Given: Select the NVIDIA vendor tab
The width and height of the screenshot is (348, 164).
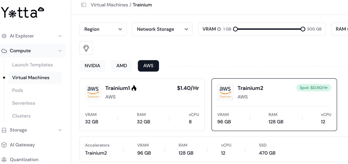Looking at the screenshot, I should tap(92, 66).
